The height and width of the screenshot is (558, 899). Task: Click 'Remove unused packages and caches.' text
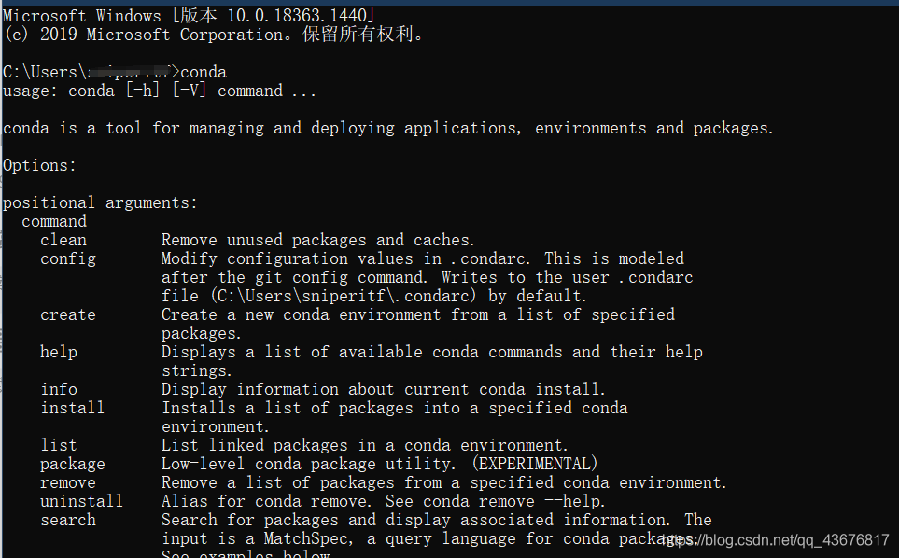tap(318, 240)
